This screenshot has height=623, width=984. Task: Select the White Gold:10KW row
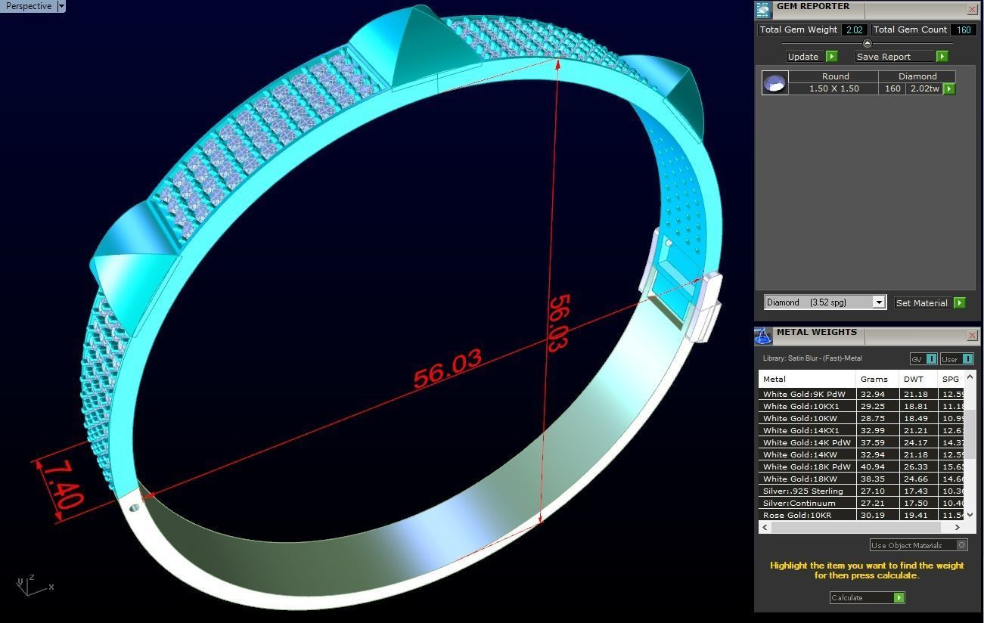point(861,418)
